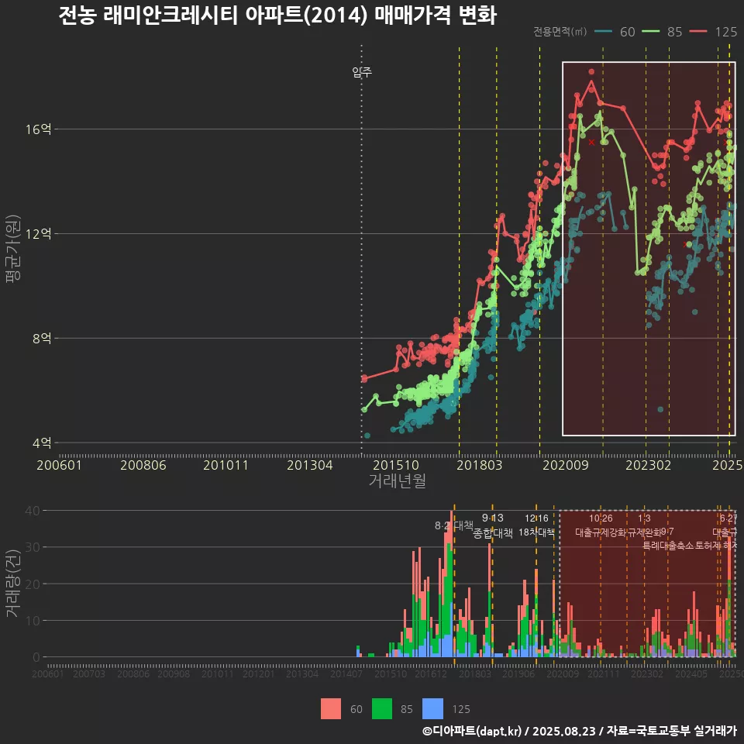This screenshot has height=744, width=744.
Task: Click the 200908 tick on volume chart
Action: point(174,673)
